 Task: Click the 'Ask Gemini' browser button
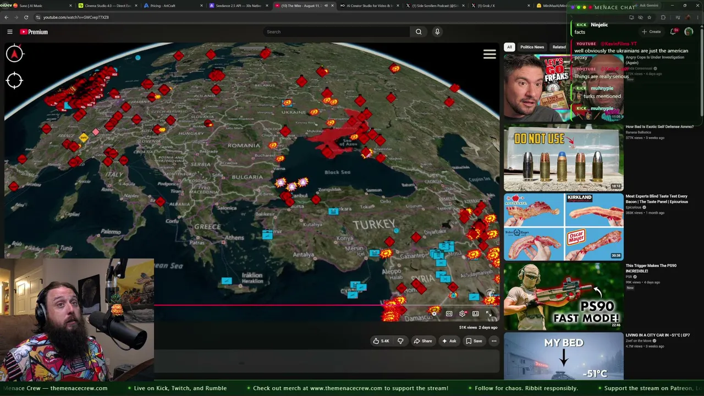pos(645,5)
